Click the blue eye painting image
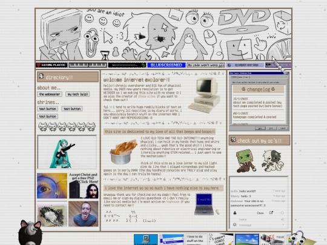 coord(52,186)
